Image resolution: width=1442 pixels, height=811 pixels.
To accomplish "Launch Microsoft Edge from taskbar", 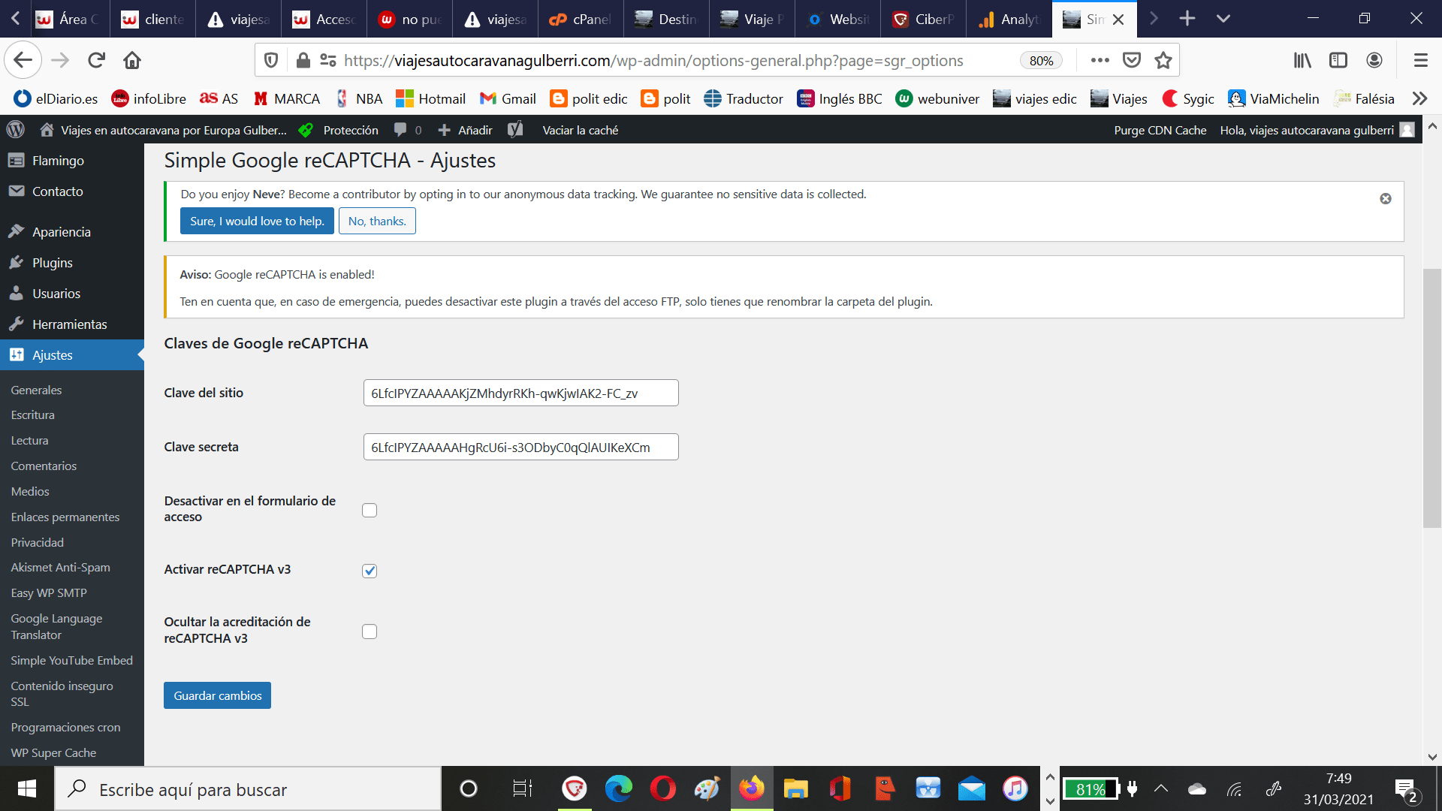I will pos(619,788).
